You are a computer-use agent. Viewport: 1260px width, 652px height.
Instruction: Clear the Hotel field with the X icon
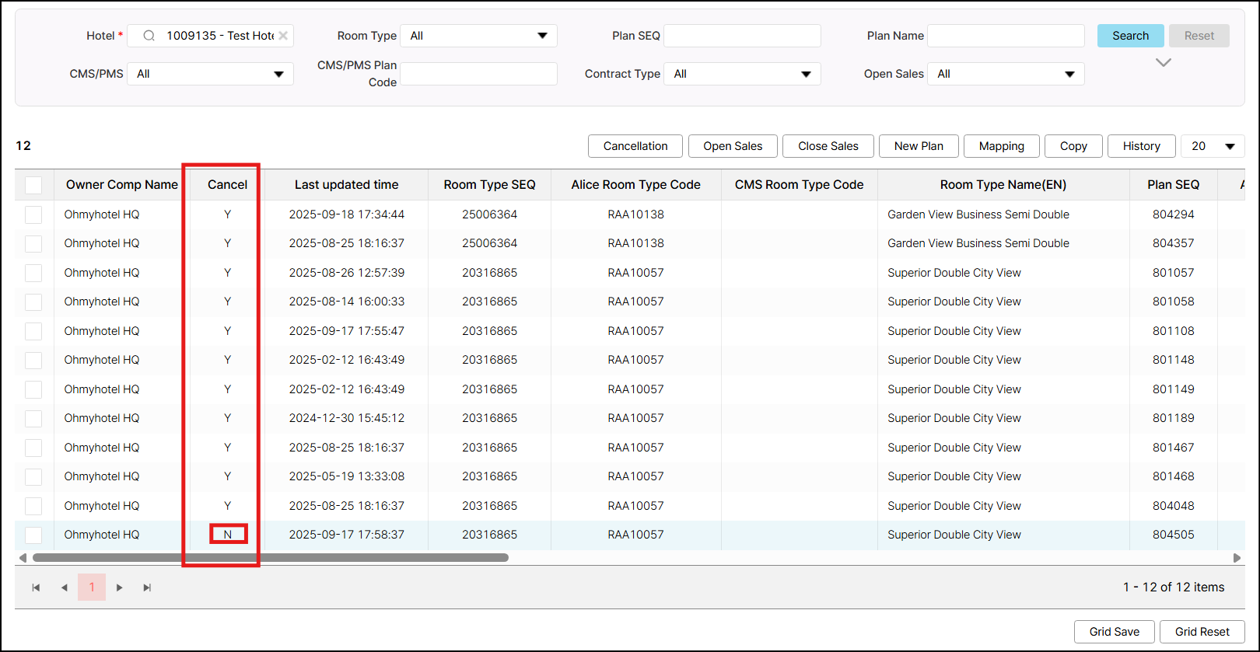283,36
